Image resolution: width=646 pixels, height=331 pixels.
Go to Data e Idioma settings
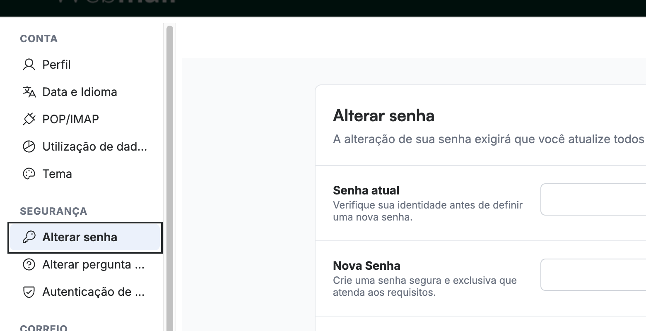[x=80, y=92]
